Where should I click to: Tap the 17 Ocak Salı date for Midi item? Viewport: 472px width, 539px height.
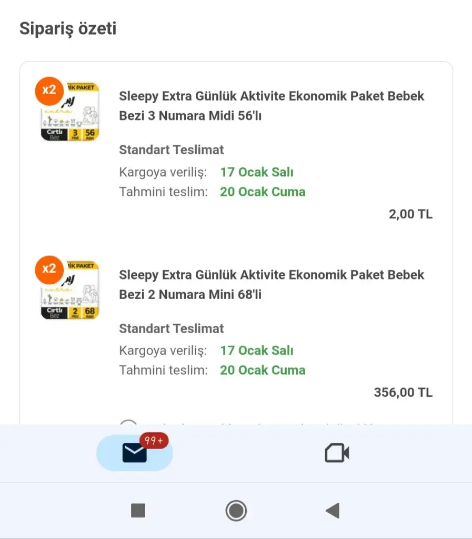point(256,172)
